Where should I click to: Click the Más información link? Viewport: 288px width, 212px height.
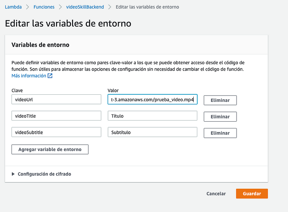29,76
